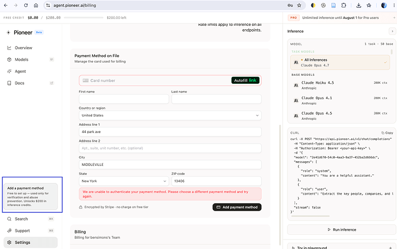This screenshot has width=397, height=249.
Task: Select Claude Opus 4.5 base model
Action: click(340, 116)
